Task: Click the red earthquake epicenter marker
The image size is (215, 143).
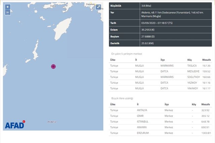Action: point(53,66)
